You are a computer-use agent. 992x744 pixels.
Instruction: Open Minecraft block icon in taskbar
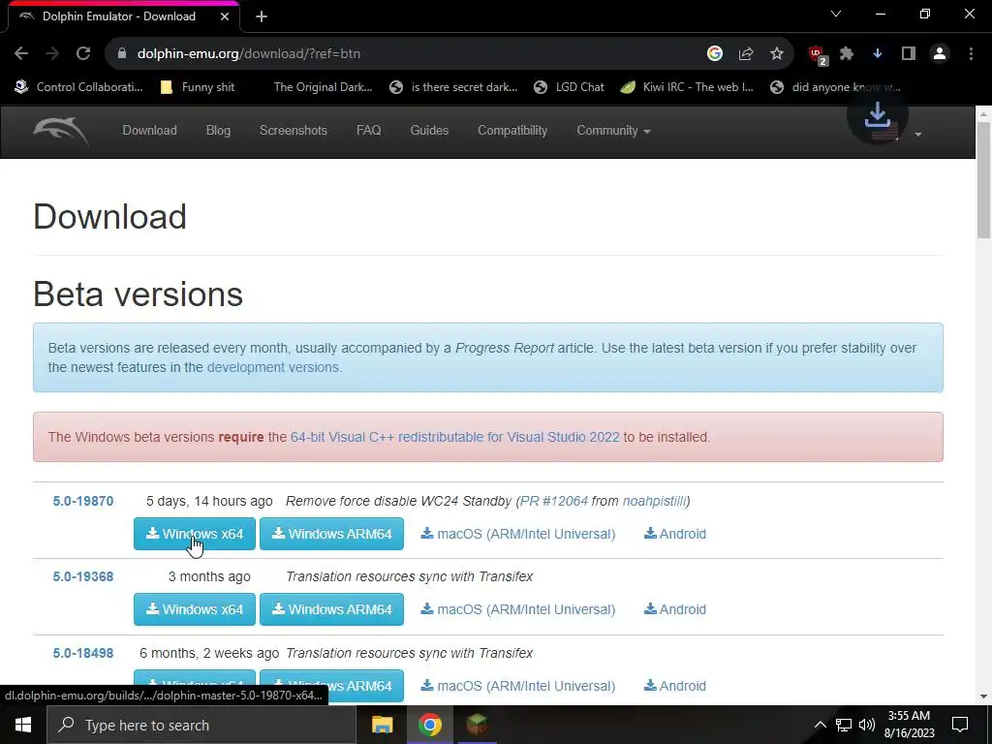coord(477,725)
